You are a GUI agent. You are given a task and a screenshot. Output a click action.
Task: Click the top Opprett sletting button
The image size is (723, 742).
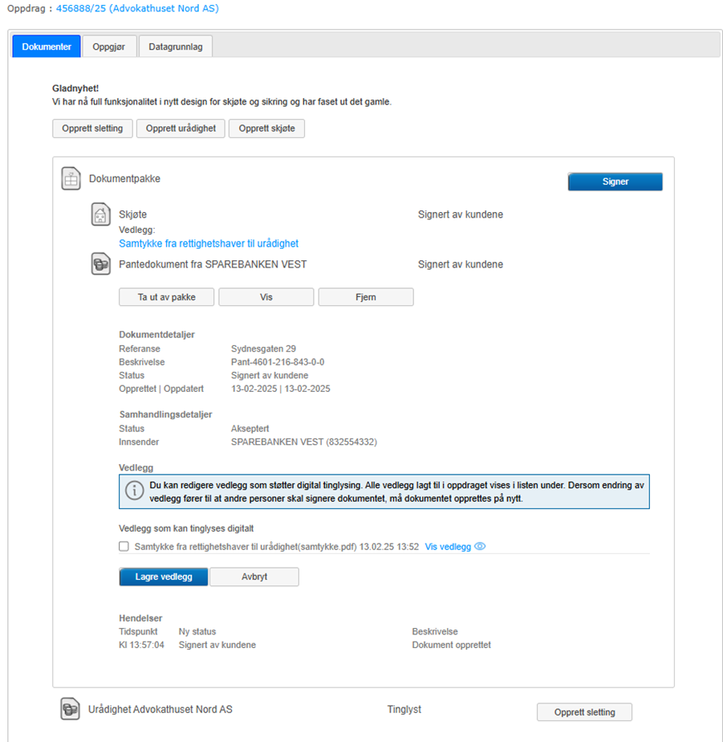pos(92,128)
